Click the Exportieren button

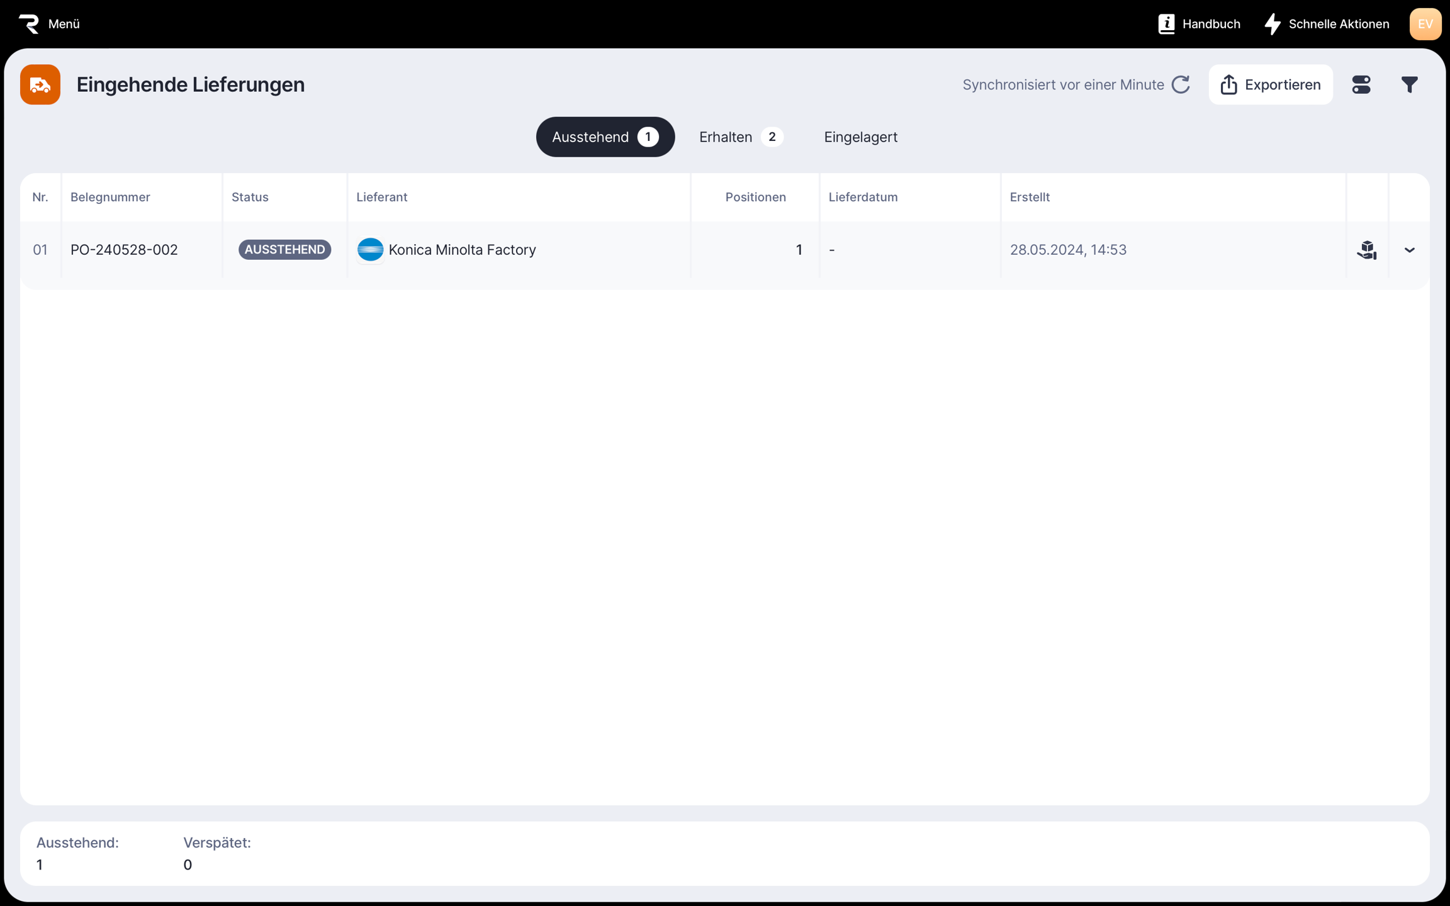(1270, 84)
